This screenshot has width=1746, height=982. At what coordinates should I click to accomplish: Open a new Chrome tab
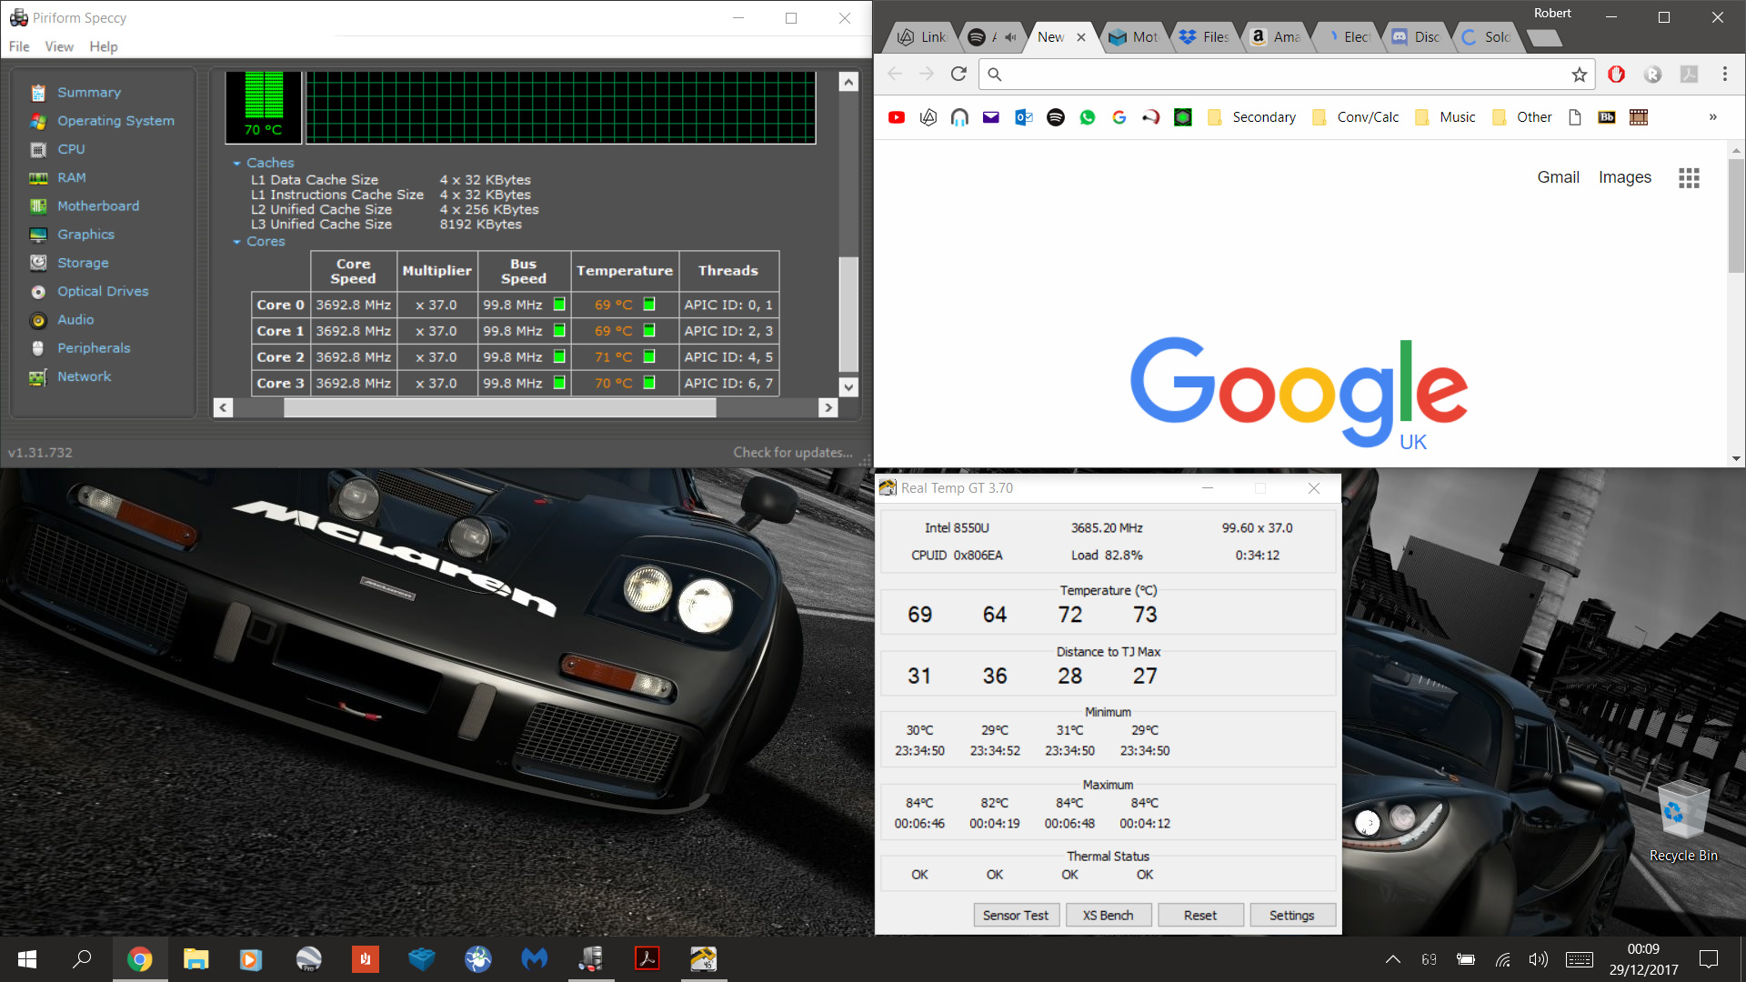1543,38
